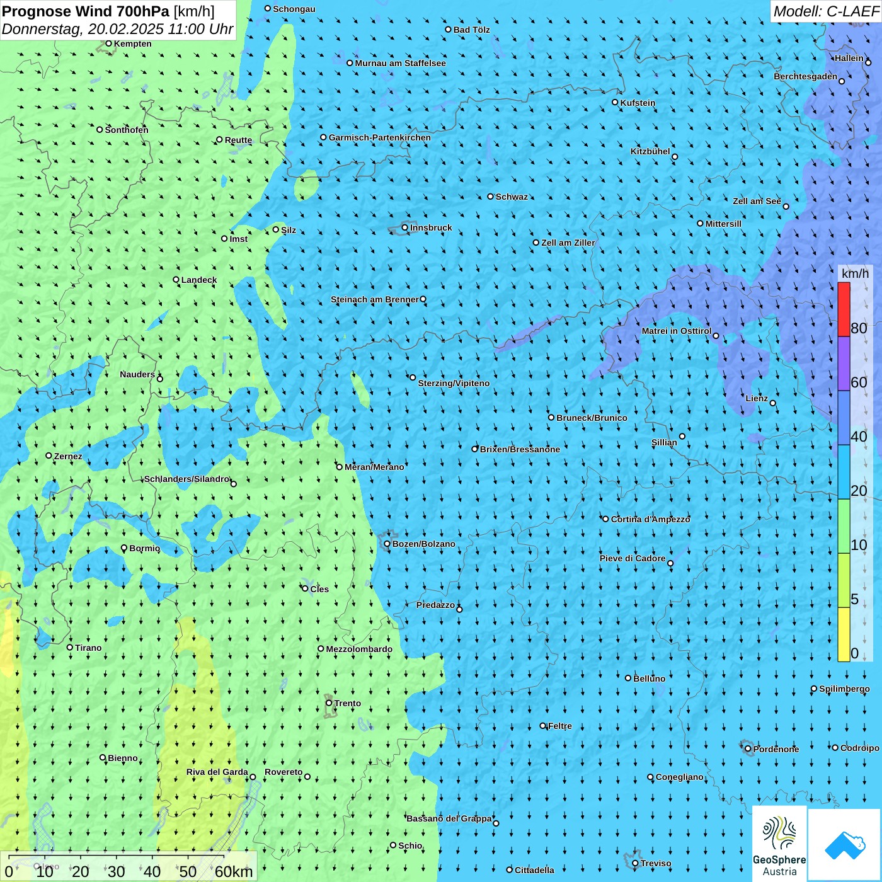Screen dimensions: 882x882
Task: Click the "km/h" legend heading
Action: (855, 273)
